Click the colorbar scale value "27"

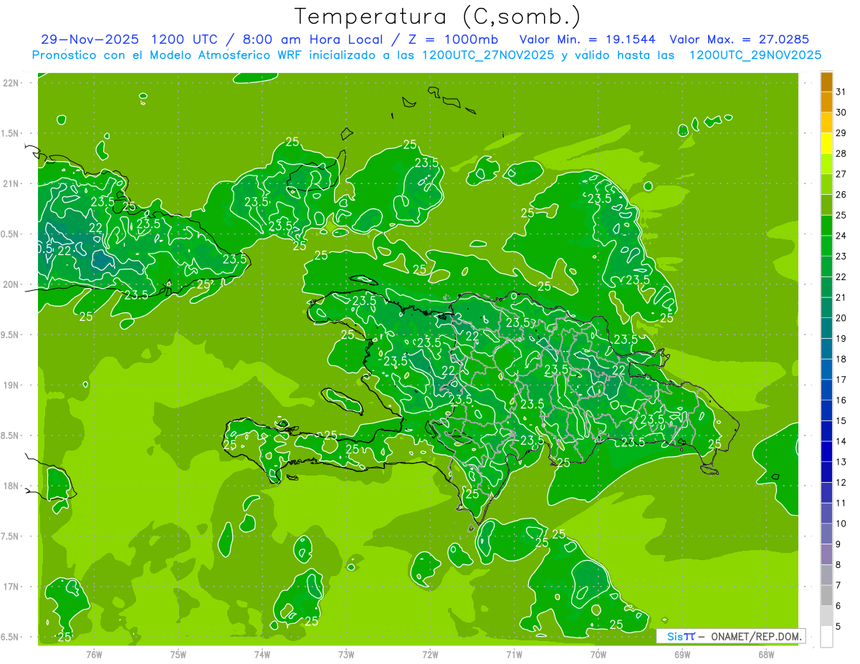[x=841, y=174]
